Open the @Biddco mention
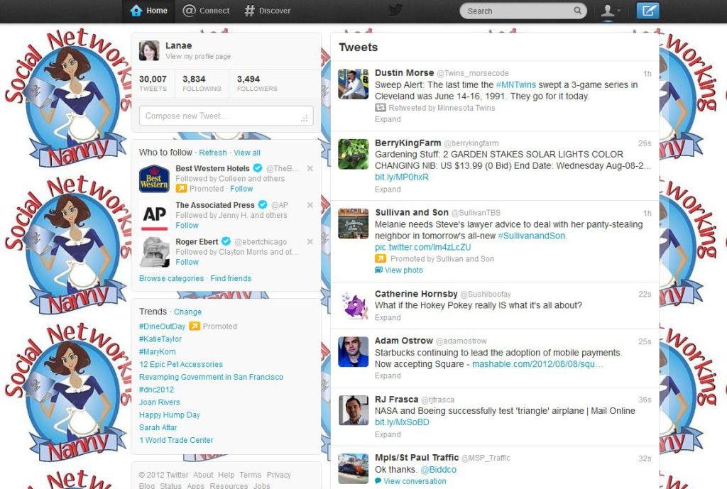This screenshot has height=489, width=727. click(x=438, y=470)
